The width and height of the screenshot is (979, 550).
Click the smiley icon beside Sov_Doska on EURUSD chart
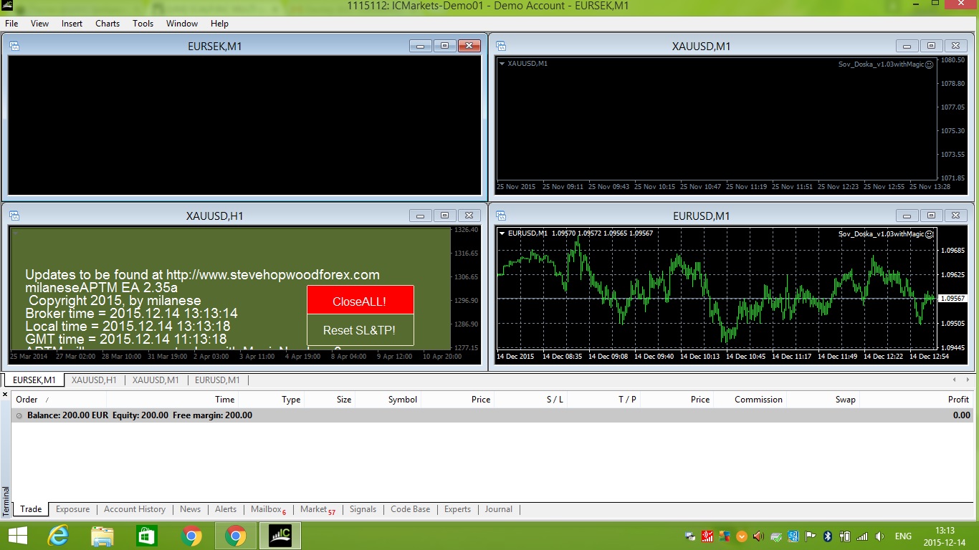click(x=930, y=233)
